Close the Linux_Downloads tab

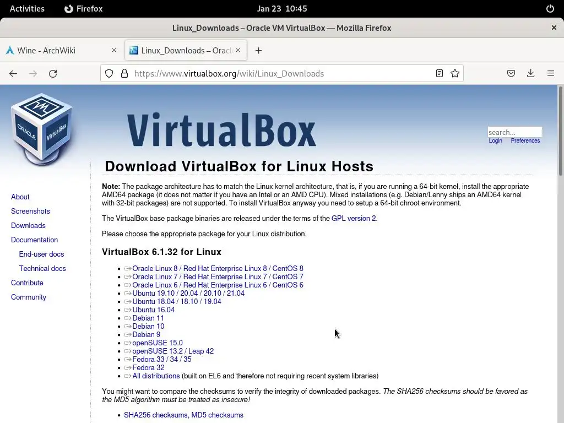[x=238, y=50]
